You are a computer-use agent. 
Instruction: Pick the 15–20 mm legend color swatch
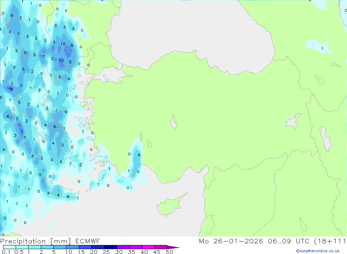(85, 247)
